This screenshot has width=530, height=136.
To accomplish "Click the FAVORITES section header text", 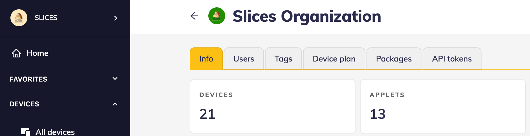I will (x=28, y=79).
